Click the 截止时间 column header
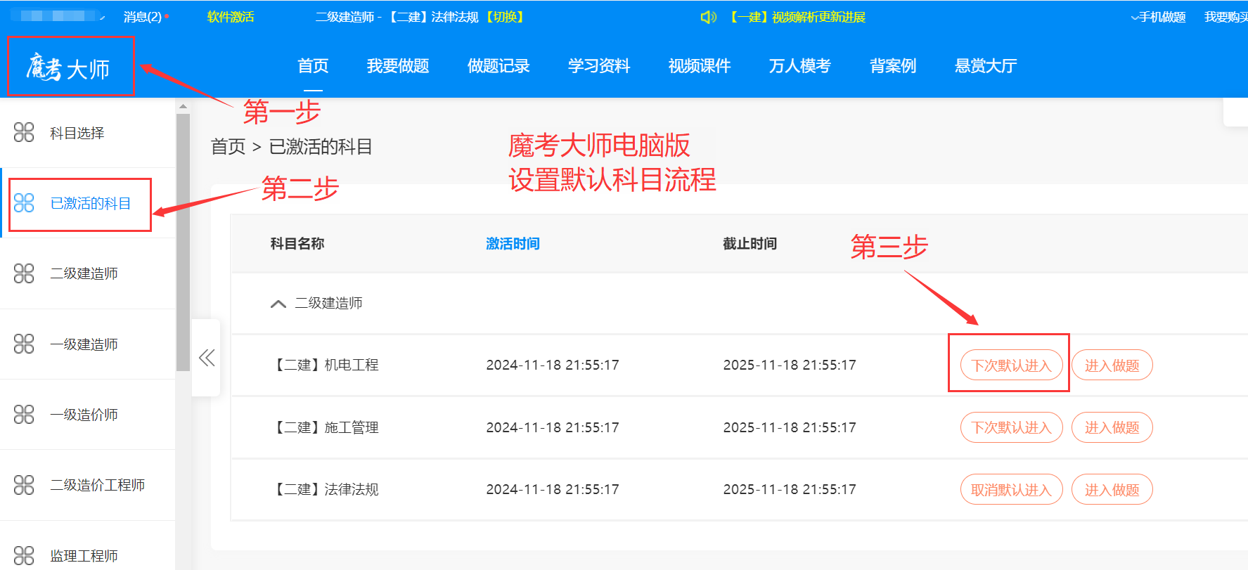The height and width of the screenshot is (570, 1248). point(750,244)
